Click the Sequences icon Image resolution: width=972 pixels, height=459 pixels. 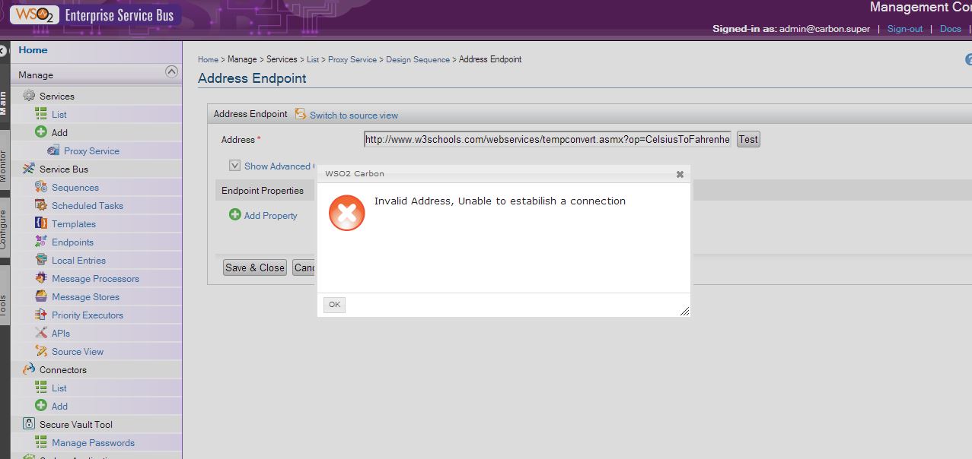tap(41, 187)
